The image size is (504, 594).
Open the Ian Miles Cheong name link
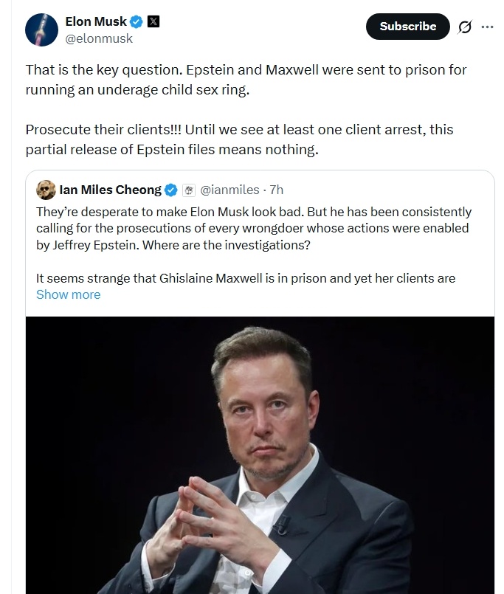point(110,190)
